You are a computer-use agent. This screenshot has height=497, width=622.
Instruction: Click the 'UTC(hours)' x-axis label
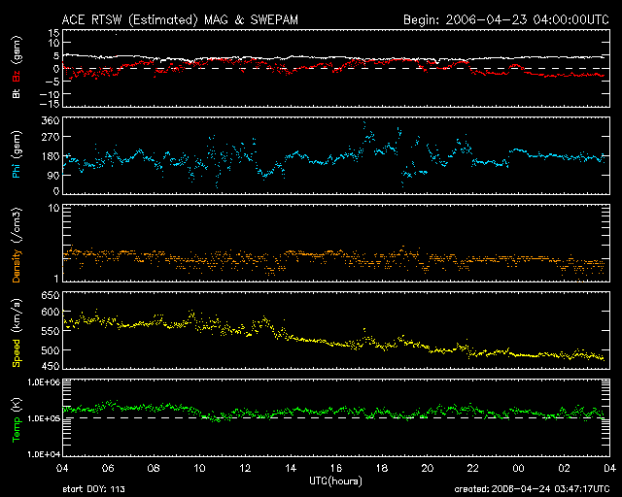(335, 481)
